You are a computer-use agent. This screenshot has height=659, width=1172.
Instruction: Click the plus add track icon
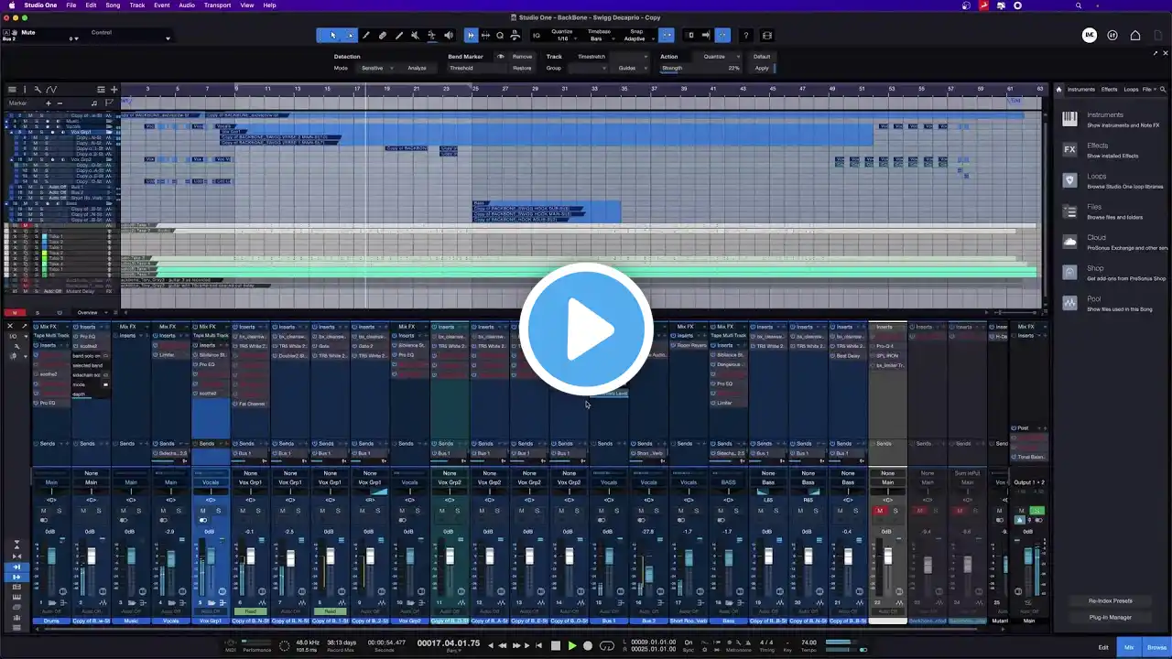pyautogui.click(x=114, y=90)
